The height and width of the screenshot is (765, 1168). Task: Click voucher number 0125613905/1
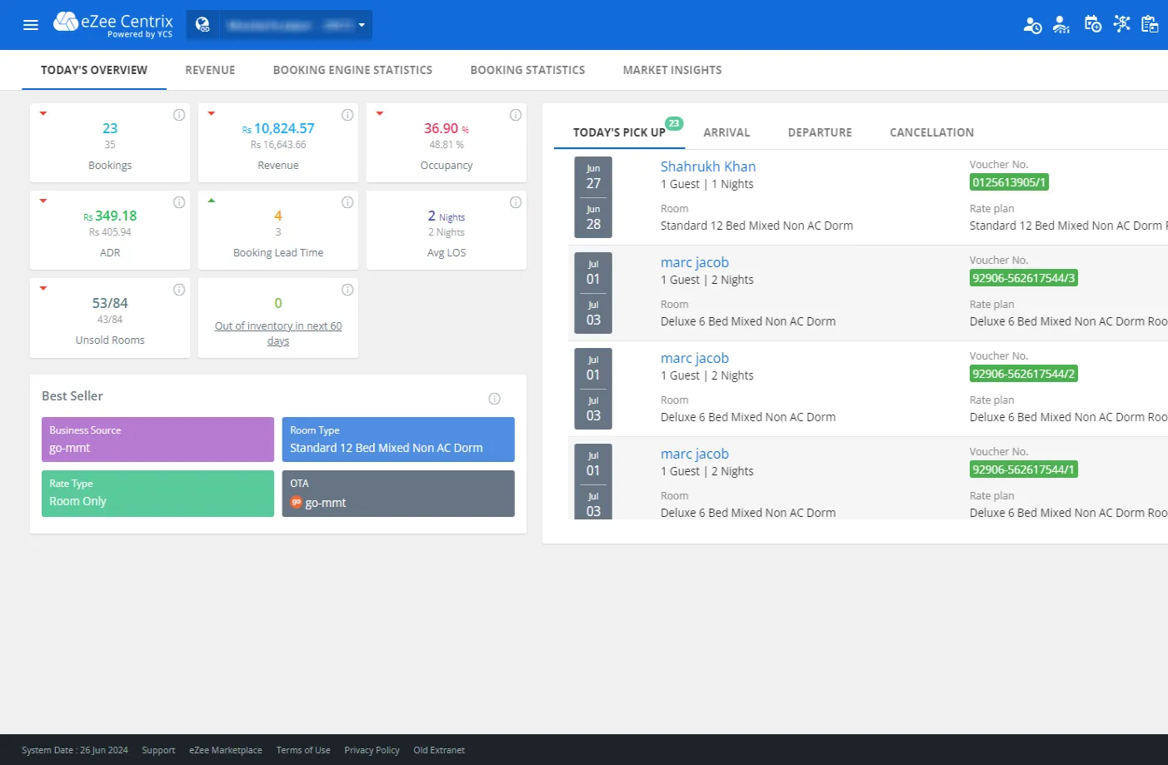1008,182
